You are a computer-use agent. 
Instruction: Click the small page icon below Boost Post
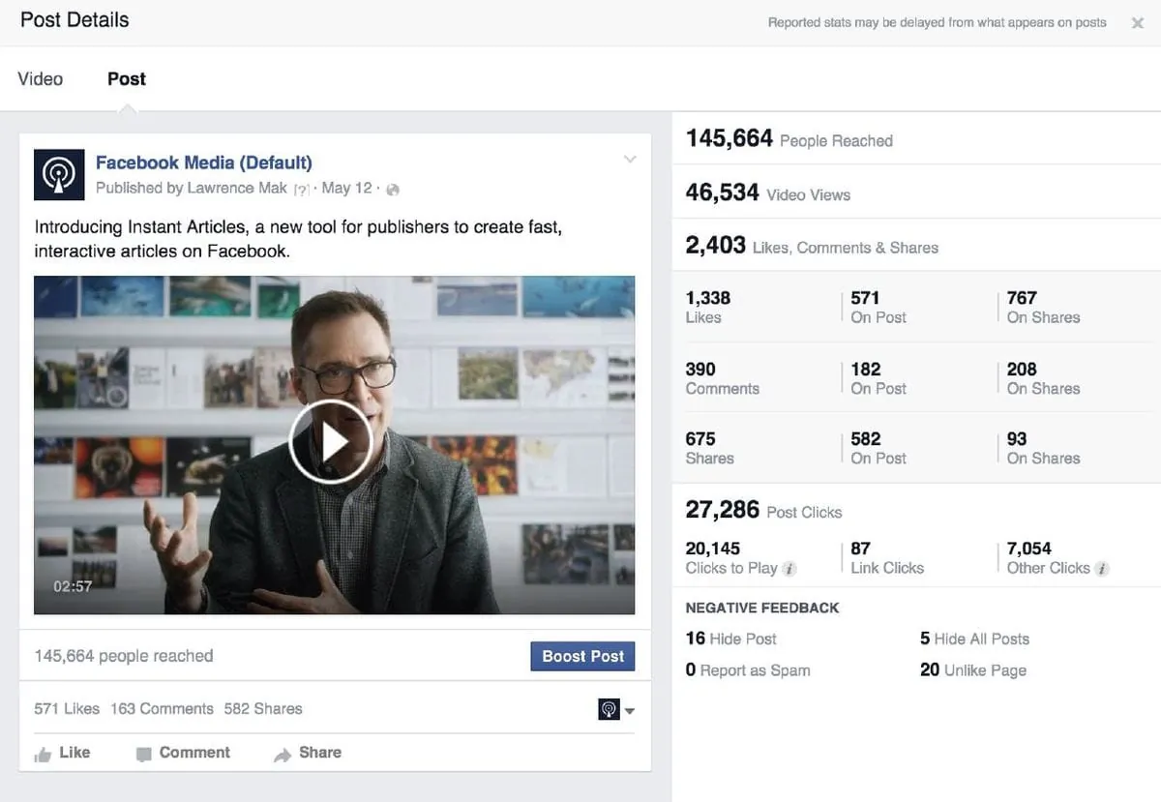coord(608,709)
